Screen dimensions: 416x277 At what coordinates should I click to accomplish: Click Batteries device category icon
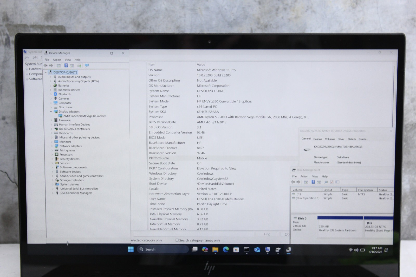coord(55,85)
